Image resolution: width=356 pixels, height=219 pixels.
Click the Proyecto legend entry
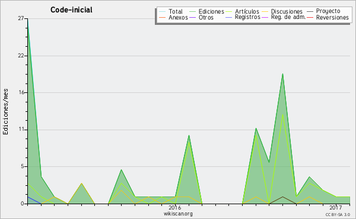coord(328,11)
